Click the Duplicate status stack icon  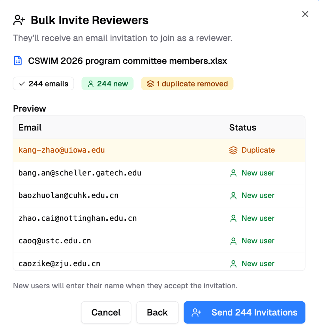click(x=233, y=150)
